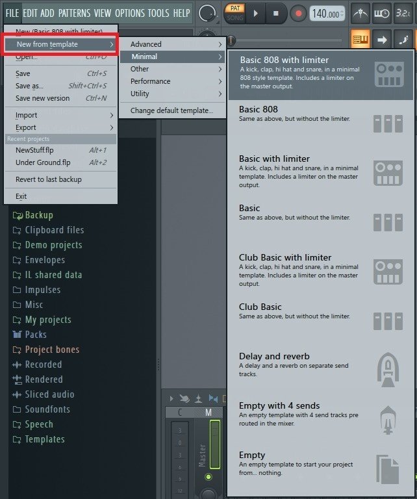Expand the Performance templates submenu
This screenshot has width=417, height=499.
[x=172, y=81]
